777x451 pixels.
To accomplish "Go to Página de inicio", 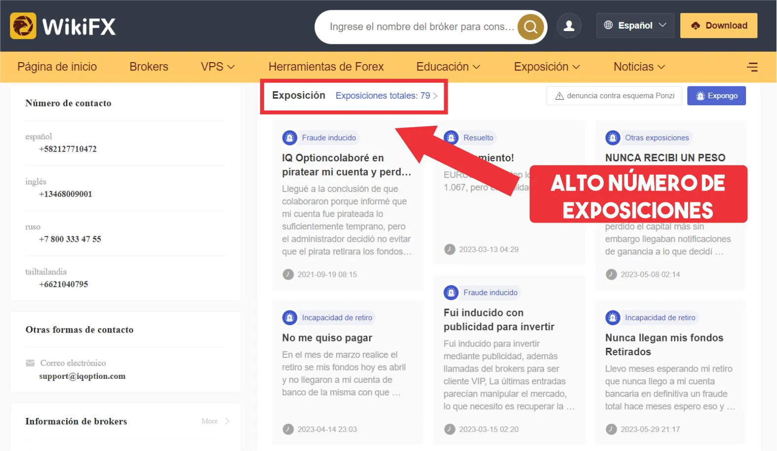I will point(57,67).
